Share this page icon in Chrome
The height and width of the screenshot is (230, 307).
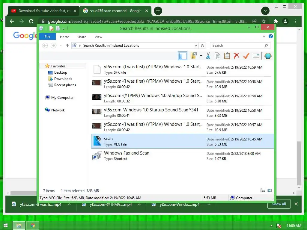pyautogui.click(x=254, y=21)
